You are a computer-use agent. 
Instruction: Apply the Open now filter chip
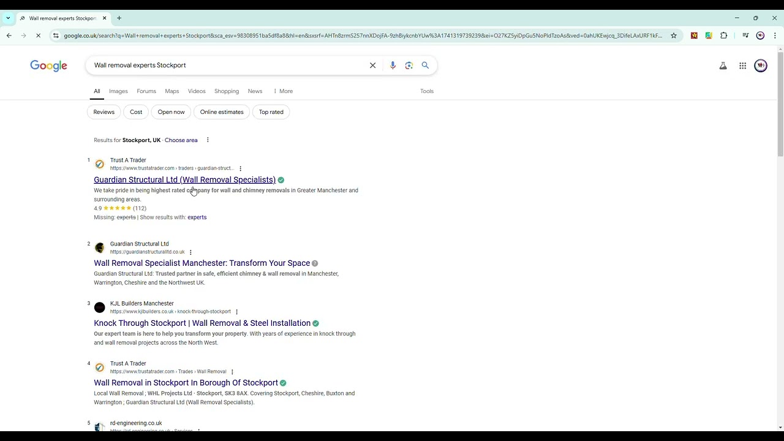tap(171, 112)
